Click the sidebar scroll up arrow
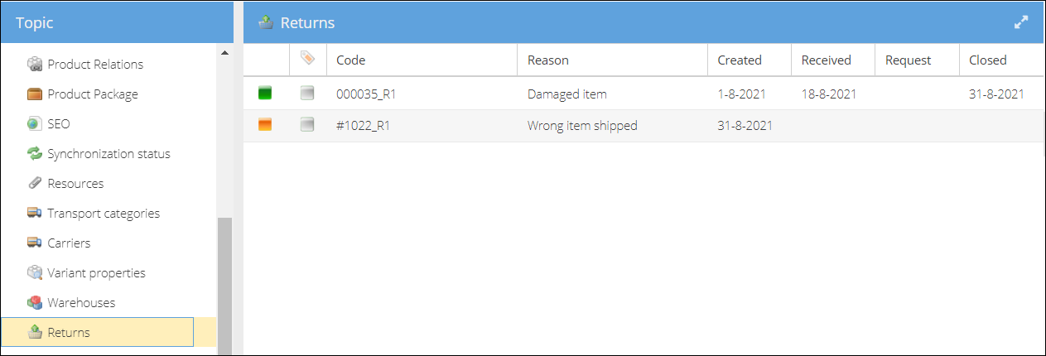The height and width of the screenshot is (356, 1046). pyautogui.click(x=224, y=54)
